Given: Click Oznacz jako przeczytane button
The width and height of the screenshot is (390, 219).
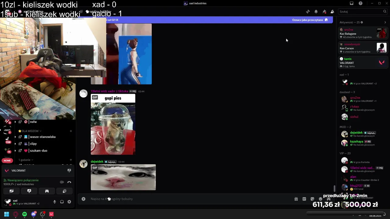Looking at the screenshot, I should [x=310, y=20].
